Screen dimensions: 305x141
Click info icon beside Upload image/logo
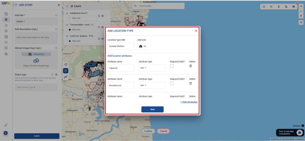pyautogui.click(x=56, y=48)
